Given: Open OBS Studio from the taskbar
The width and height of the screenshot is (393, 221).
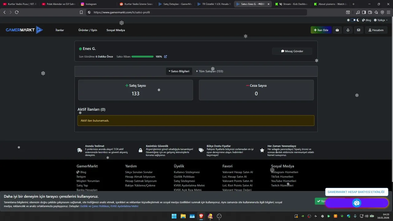Looking at the screenshot, I should pyautogui.click(x=219, y=216).
